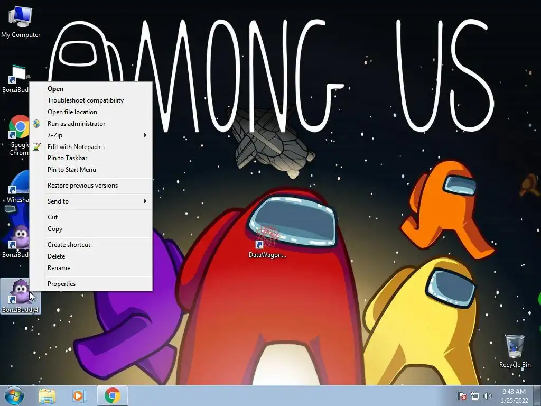The height and width of the screenshot is (406, 541).
Task: Open Windows Explorer from the taskbar
Action: tap(47, 395)
